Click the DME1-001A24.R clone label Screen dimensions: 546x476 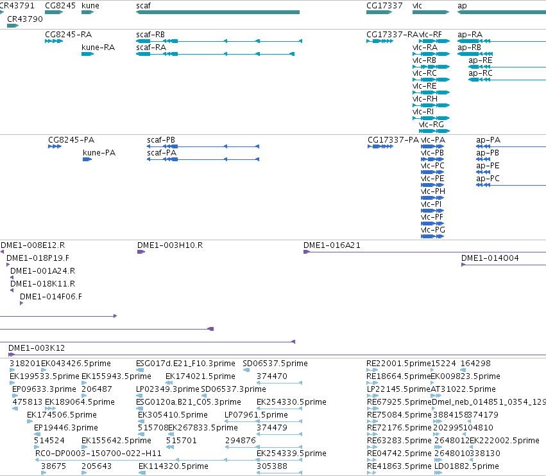coord(42,271)
